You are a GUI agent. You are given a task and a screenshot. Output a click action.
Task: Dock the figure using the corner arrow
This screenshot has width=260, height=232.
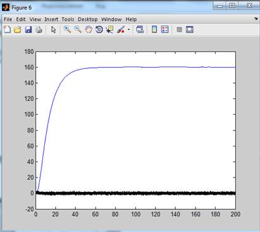pos(256,19)
